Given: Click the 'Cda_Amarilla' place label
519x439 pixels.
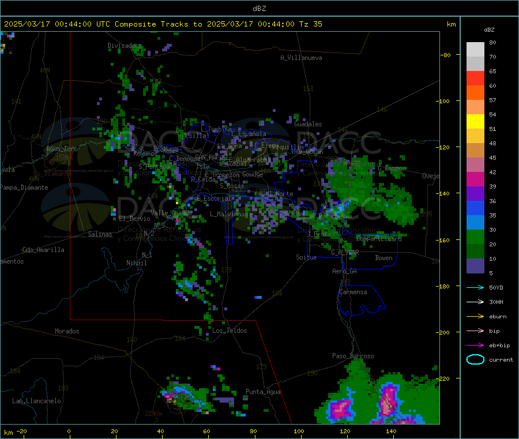Looking at the screenshot, I should [43, 250].
